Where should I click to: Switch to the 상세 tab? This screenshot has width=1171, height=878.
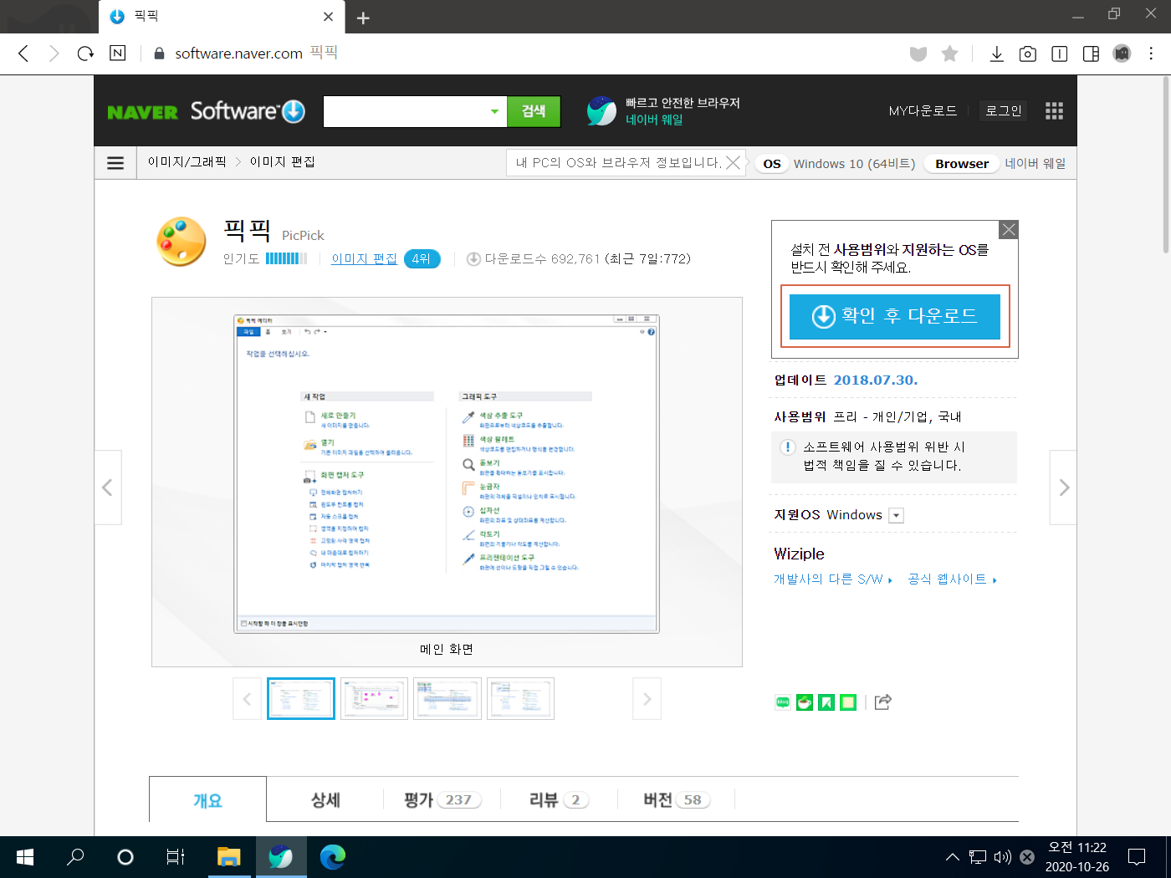click(x=325, y=800)
